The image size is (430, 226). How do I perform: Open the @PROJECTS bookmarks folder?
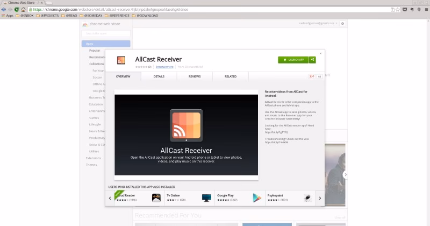click(x=47, y=16)
